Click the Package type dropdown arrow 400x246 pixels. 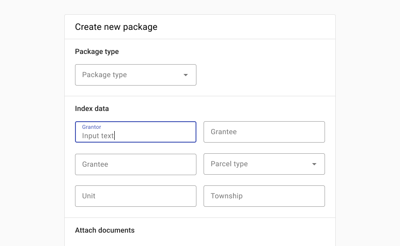[186, 75]
